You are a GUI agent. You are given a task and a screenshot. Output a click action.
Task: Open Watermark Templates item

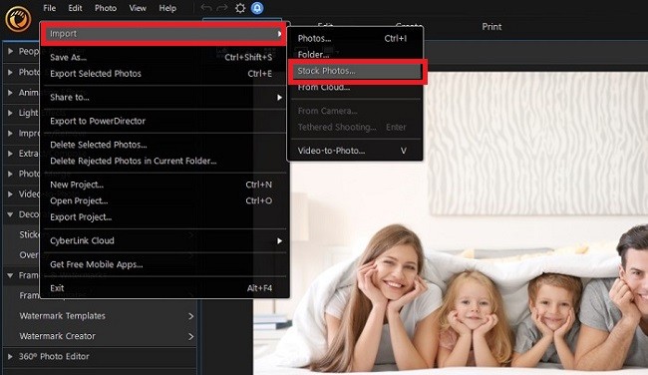click(62, 316)
